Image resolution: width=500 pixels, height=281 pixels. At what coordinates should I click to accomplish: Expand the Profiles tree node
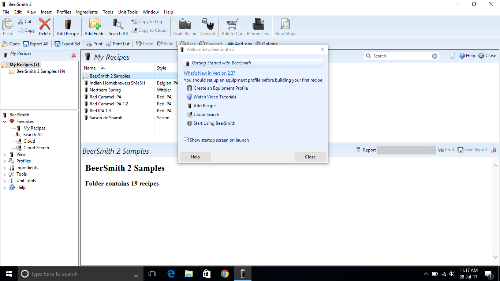(x=5, y=161)
